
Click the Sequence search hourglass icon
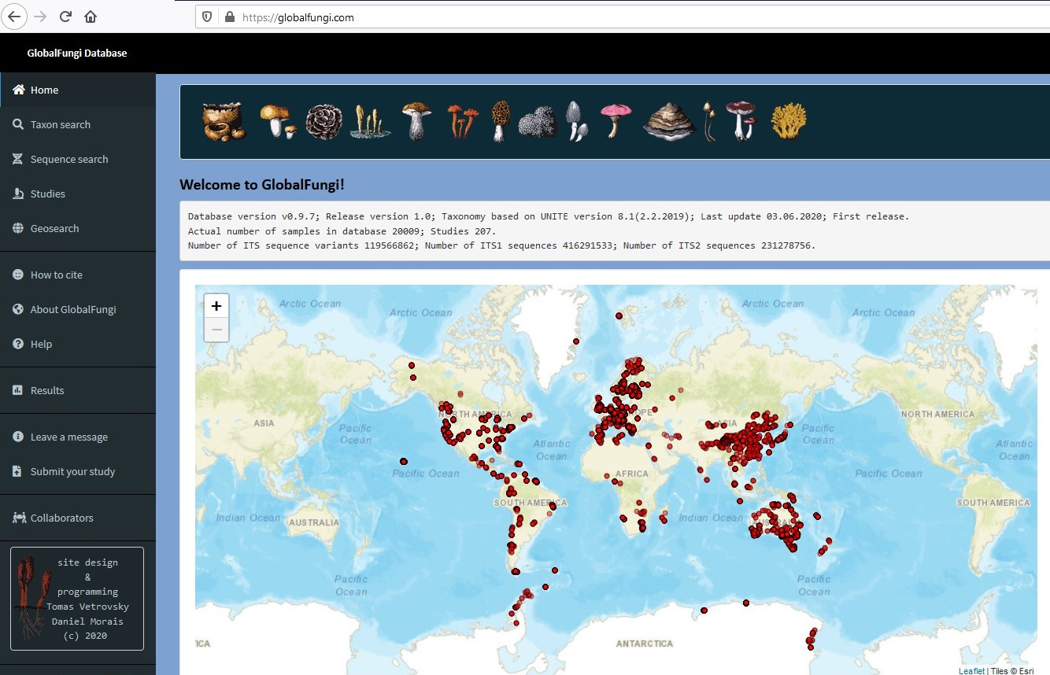pos(17,159)
